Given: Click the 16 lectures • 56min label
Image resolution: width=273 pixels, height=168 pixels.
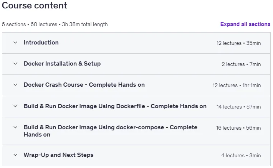Looking at the screenshot, I should (x=238, y=128).
